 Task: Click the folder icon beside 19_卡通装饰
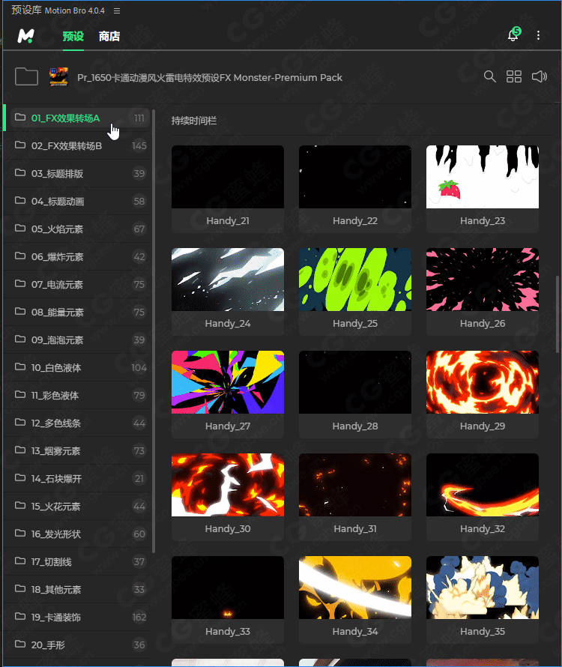(20, 616)
